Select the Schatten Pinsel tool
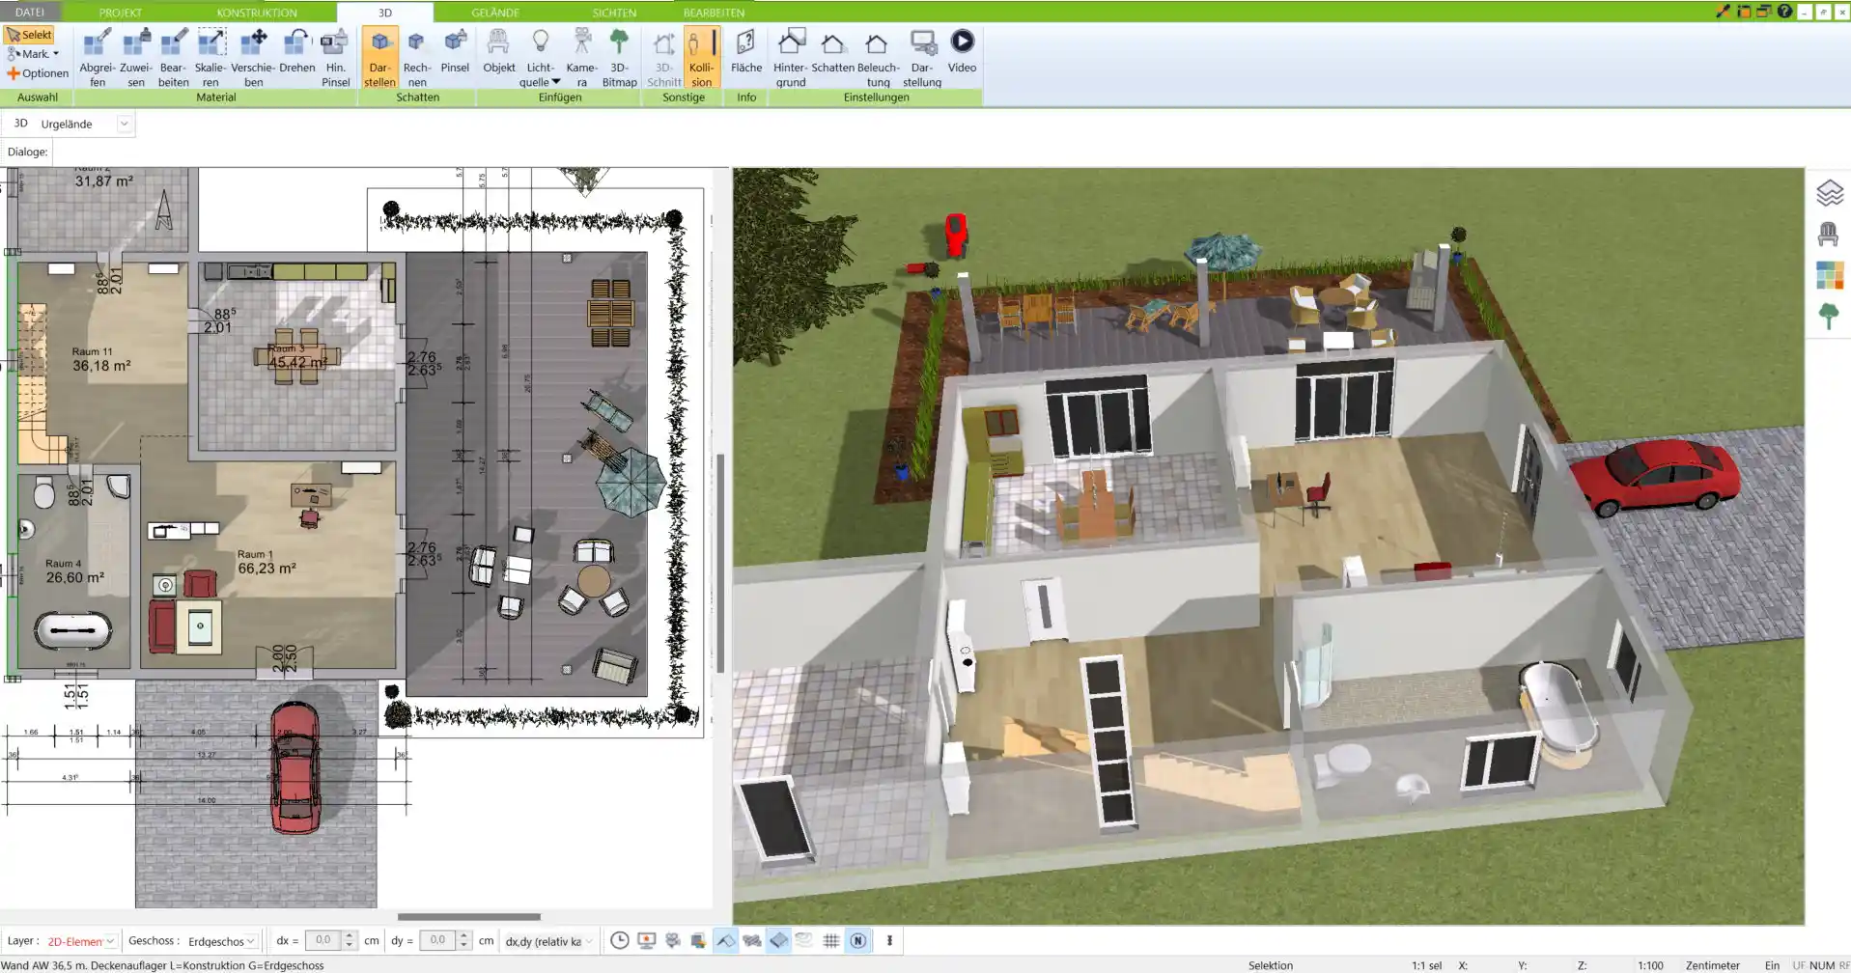The height and width of the screenshot is (973, 1851). pyautogui.click(x=455, y=51)
